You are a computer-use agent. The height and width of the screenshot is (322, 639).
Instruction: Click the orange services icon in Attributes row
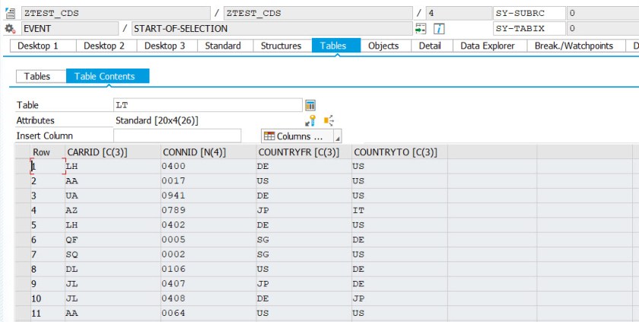(x=329, y=120)
